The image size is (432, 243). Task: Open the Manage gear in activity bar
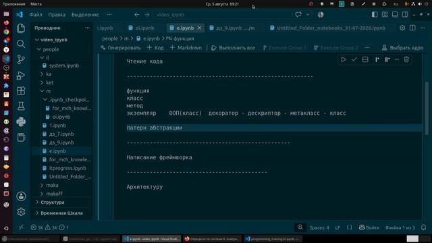pyautogui.click(x=21, y=211)
